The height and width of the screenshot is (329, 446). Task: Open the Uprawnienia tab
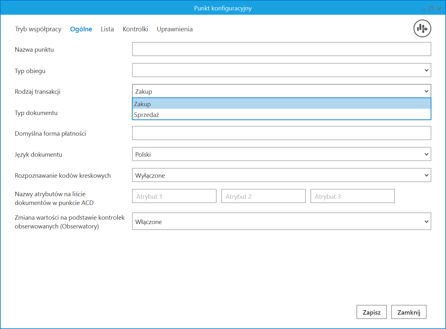pos(175,29)
